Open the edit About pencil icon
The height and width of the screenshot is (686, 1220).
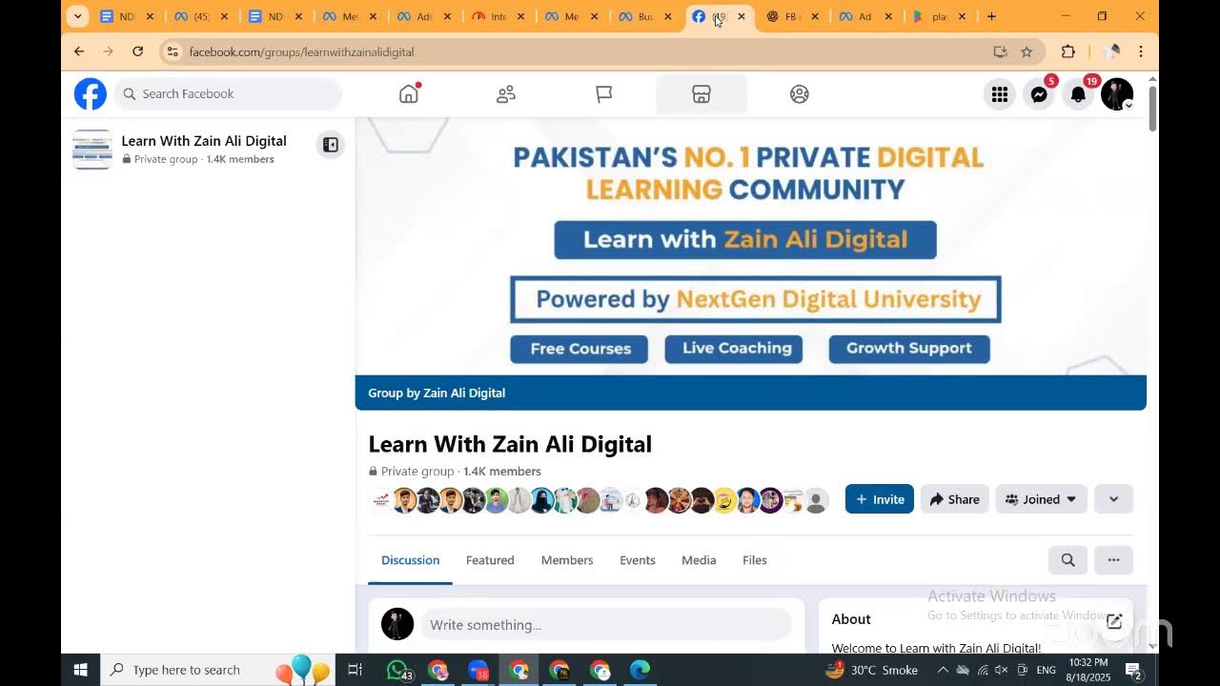1114,621
